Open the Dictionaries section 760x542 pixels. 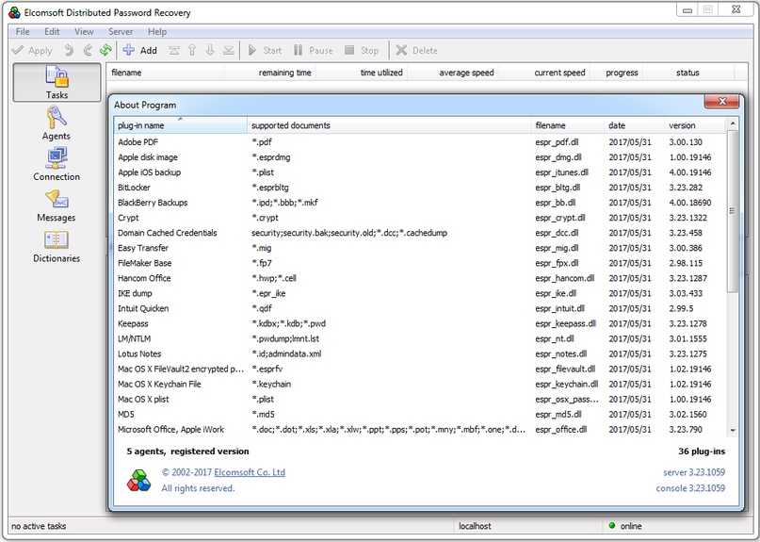pyautogui.click(x=57, y=245)
